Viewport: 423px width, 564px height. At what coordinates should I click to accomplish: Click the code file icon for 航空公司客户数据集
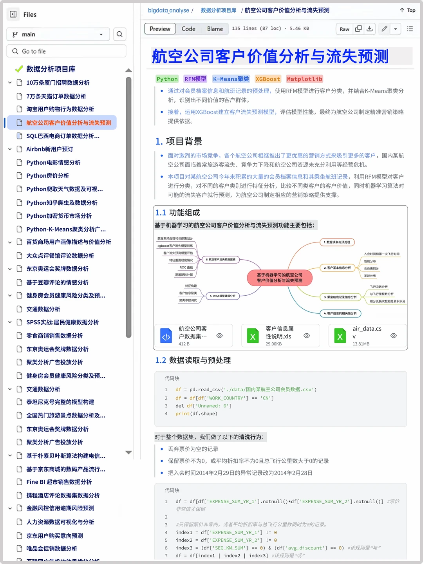point(166,336)
